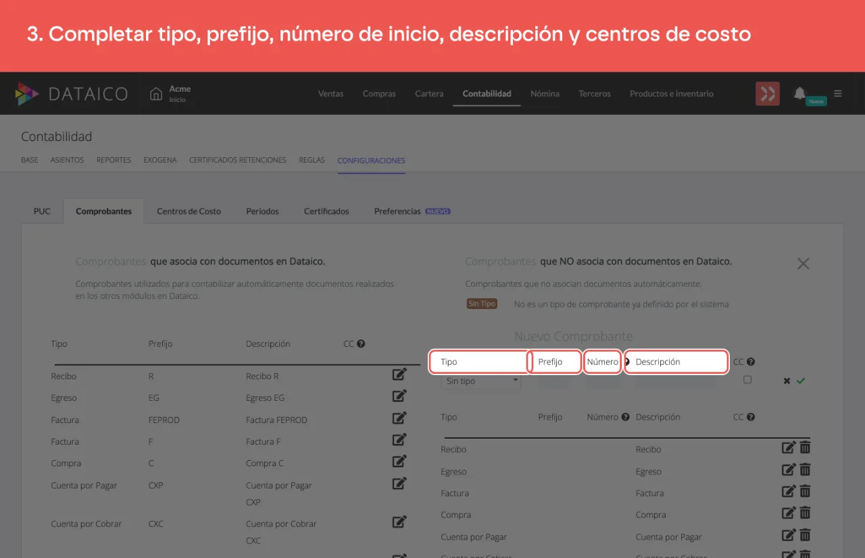
Task: Edit the Factura row that has a trash icon
Action: (788, 491)
